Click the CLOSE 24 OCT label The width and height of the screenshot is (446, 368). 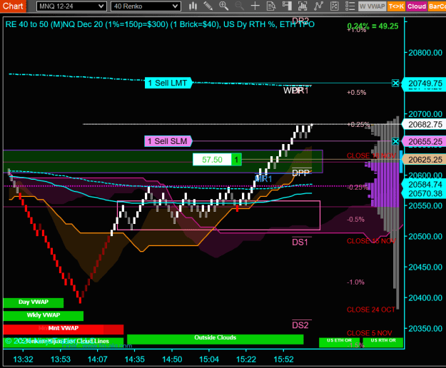click(371, 310)
